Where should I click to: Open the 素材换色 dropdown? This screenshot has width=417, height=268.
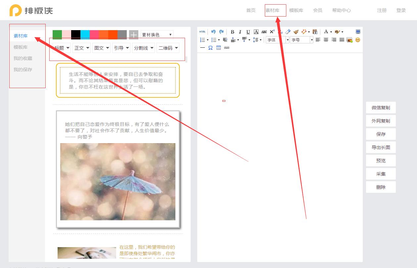click(x=157, y=34)
